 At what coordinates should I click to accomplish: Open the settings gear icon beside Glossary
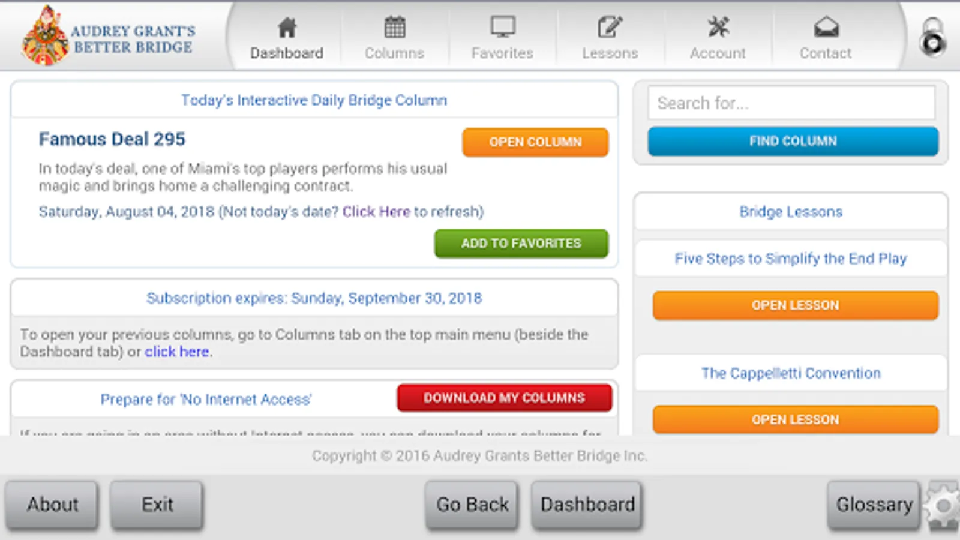point(943,506)
